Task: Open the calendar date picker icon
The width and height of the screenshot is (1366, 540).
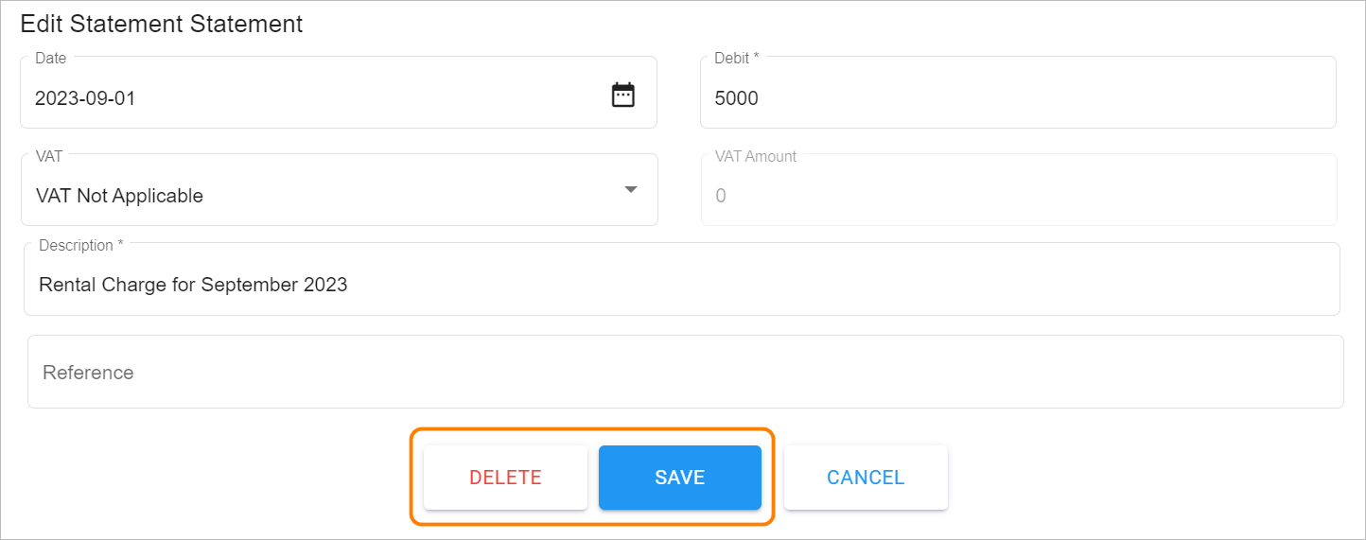Action: click(622, 96)
